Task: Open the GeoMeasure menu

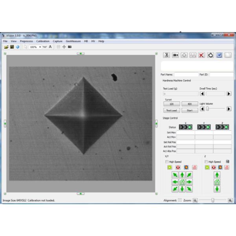Action: (72, 41)
